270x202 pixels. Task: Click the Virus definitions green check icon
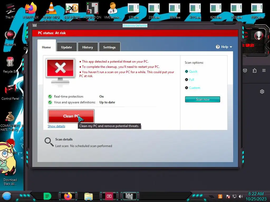tap(50, 102)
